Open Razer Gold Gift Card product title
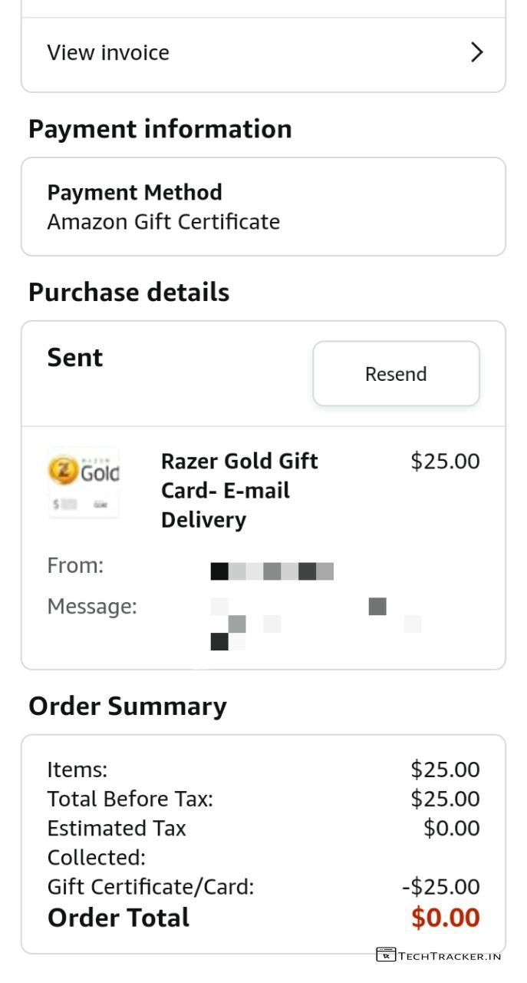The width and height of the screenshot is (527, 983). pyautogui.click(x=239, y=490)
